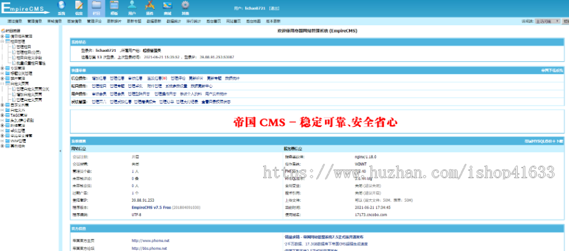Click the page icon beside 批量设置栏目属性

(14, 63)
